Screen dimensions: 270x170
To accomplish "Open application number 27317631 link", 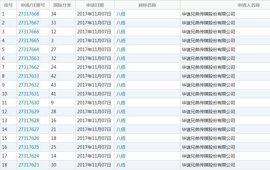I will coord(29,94).
